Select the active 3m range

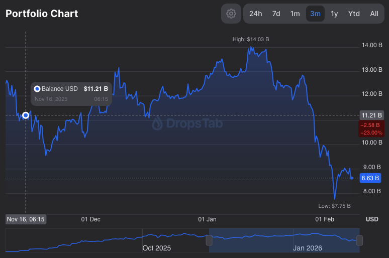(x=315, y=14)
